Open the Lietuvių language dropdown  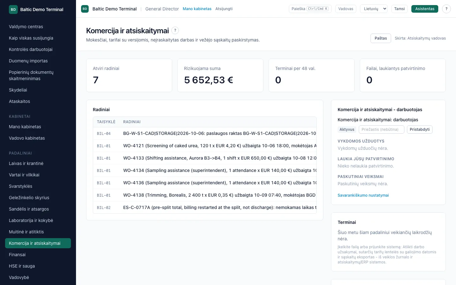point(374,9)
